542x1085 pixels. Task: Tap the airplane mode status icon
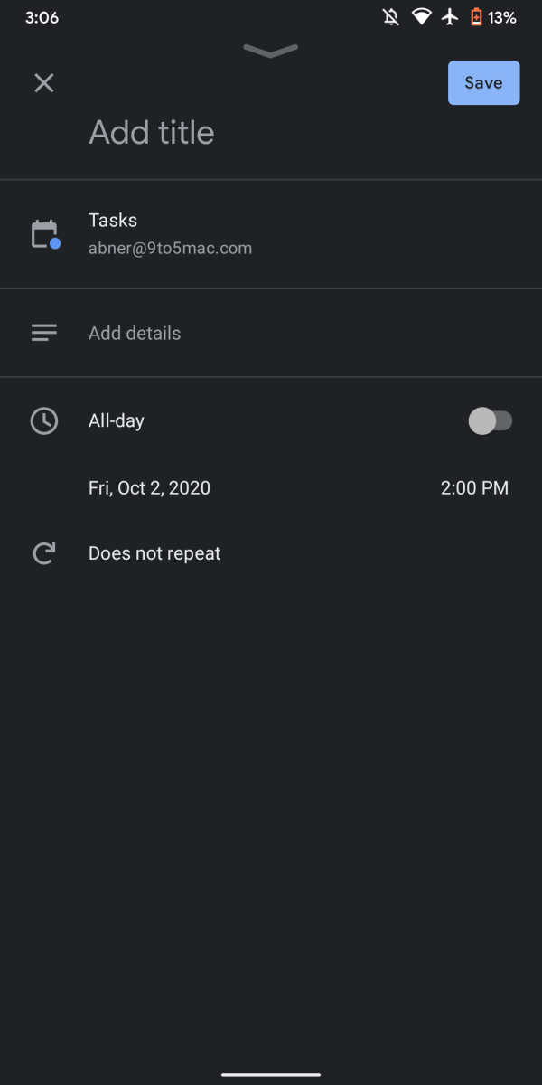point(450,17)
